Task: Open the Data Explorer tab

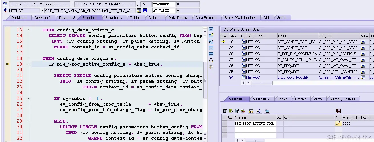Action: [x=206, y=17]
